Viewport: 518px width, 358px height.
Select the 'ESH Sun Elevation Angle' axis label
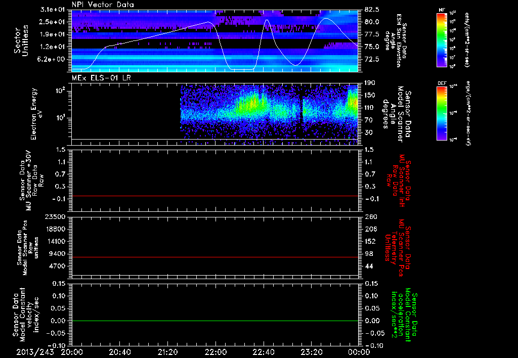(397, 40)
